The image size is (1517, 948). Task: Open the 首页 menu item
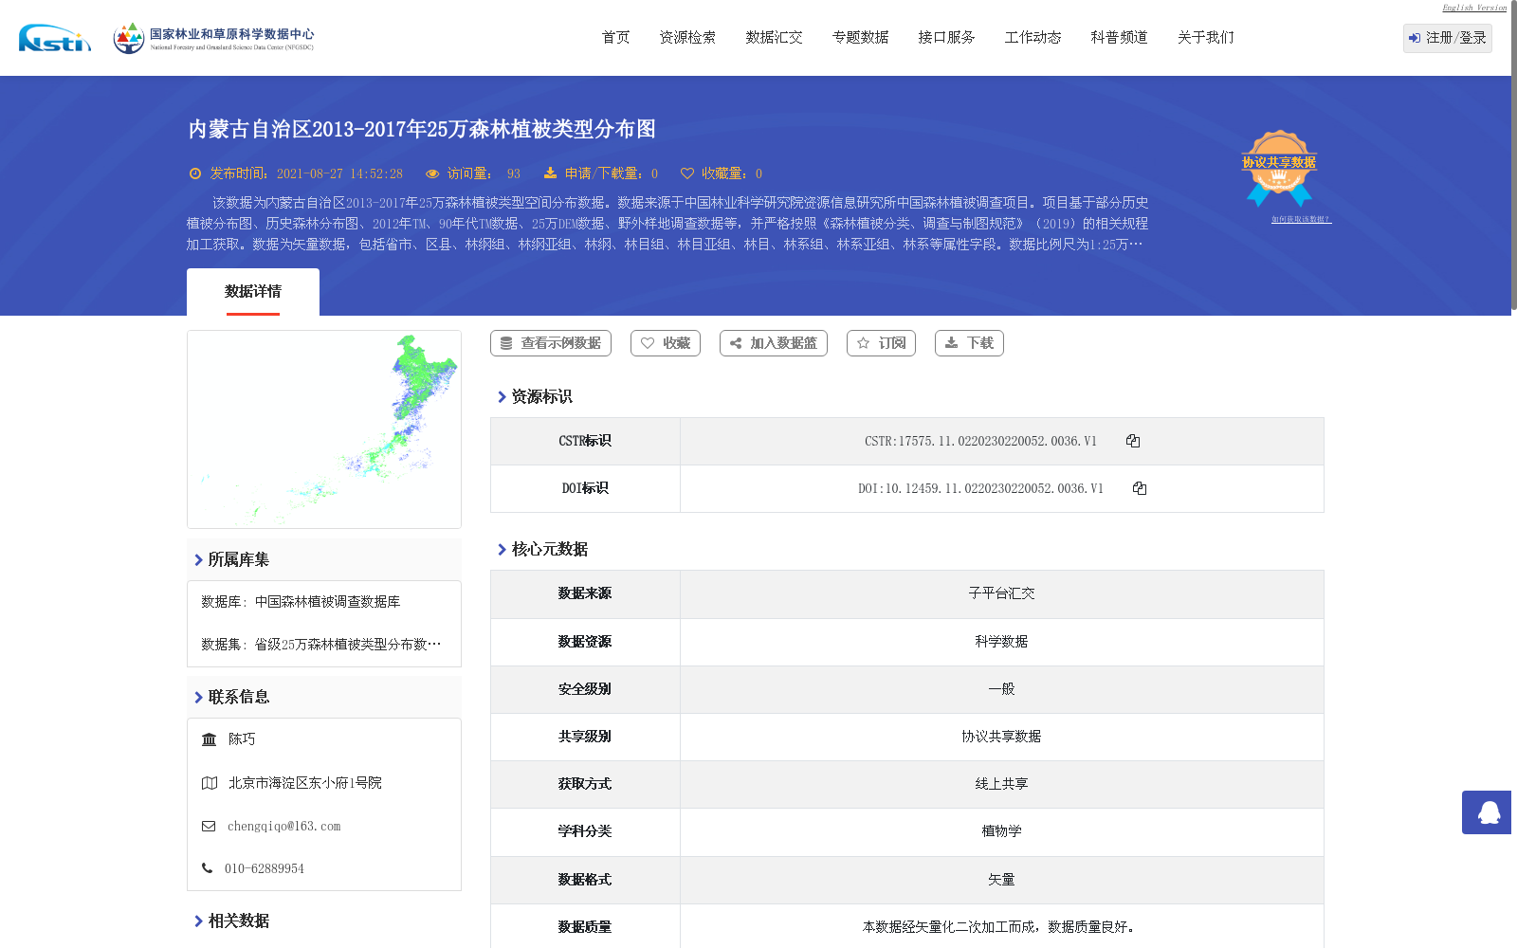click(x=616, y=37)
